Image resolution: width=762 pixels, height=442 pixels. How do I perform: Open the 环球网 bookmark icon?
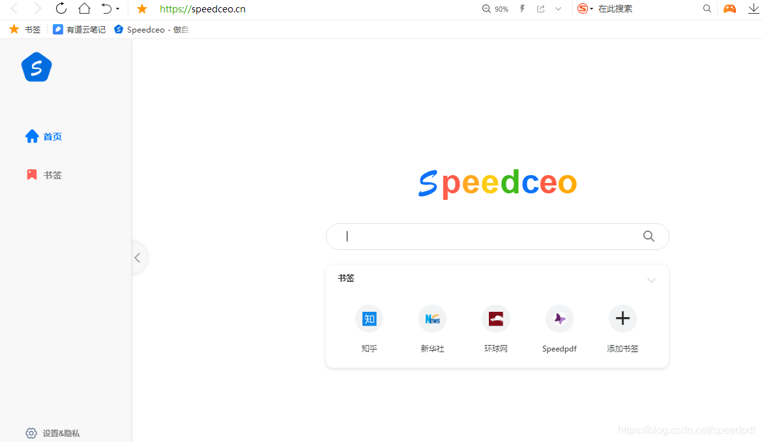click(x=495, y=319)
